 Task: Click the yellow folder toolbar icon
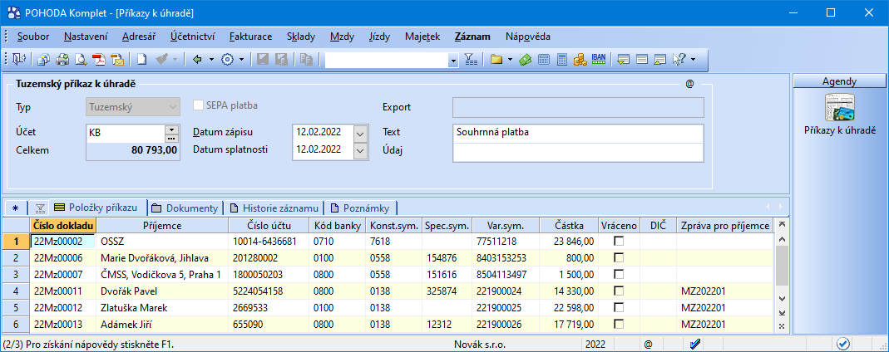(x=496, y=60)
